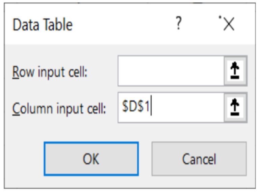Close the Data Table dialog
259x192 pixels.
(x=228, y=25)
